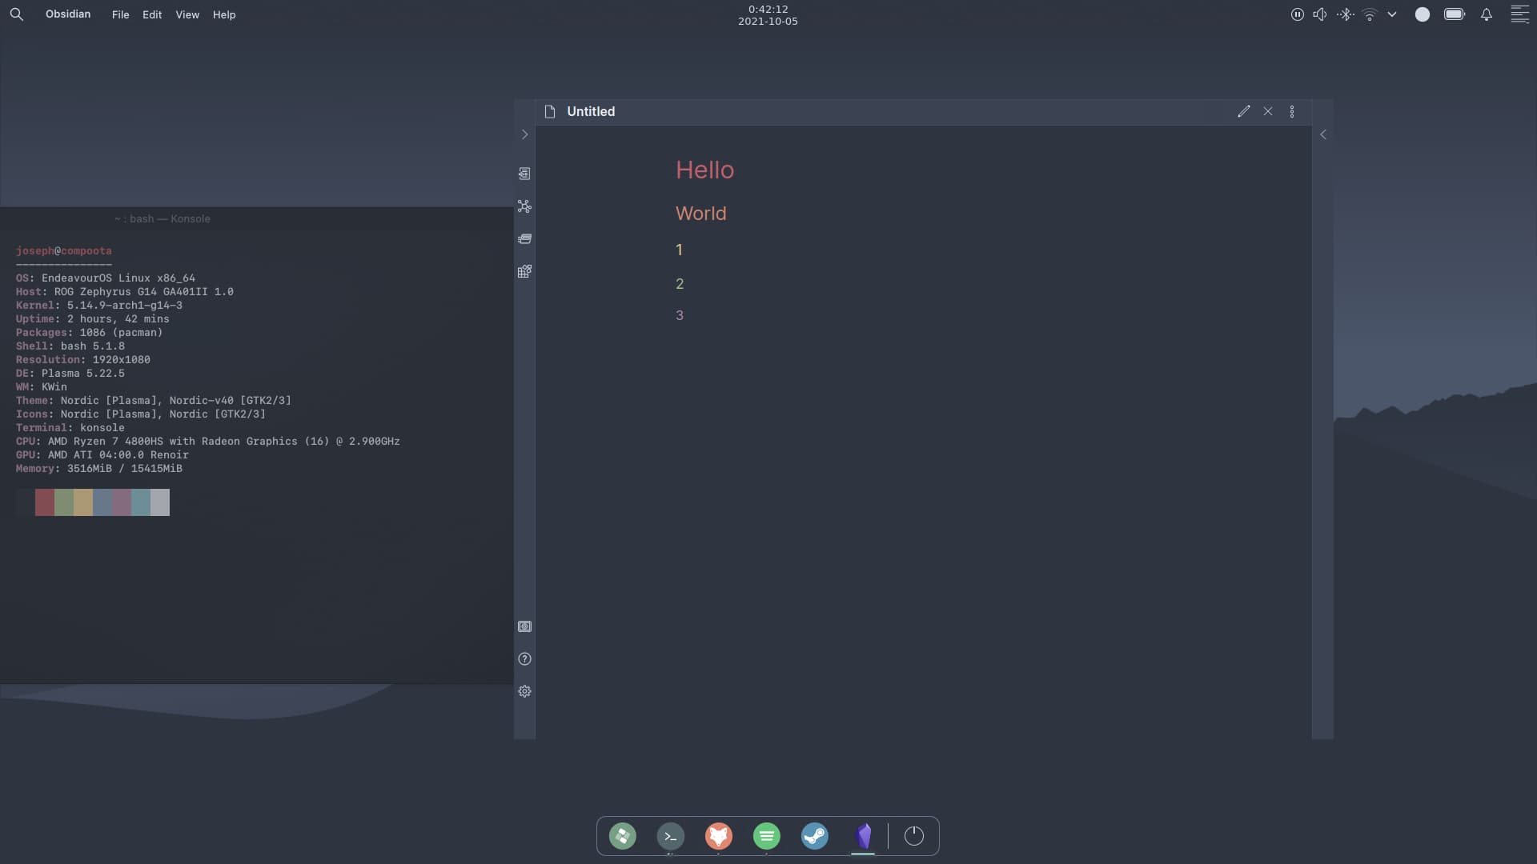The width and height of the screenshot is (1537, 864).
Task: Open the search icon in the top panel
Action: (16, 14)
